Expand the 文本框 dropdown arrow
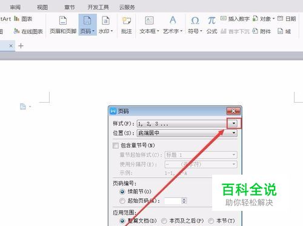Screen dimensions: 303x226 (158, 31)
